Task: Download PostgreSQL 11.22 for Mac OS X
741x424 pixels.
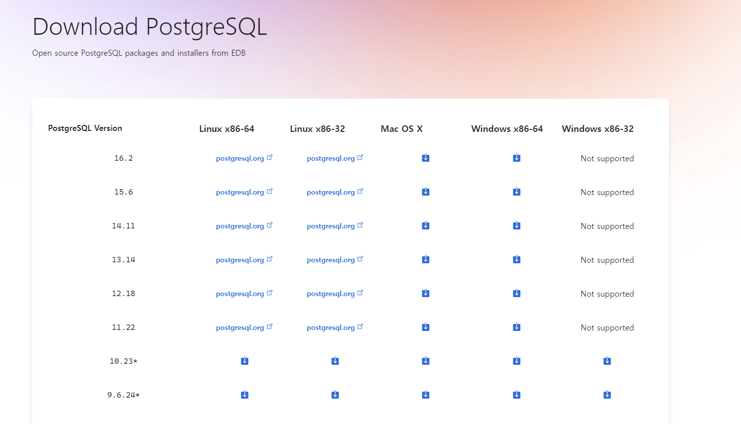Action: coord(426,327)
